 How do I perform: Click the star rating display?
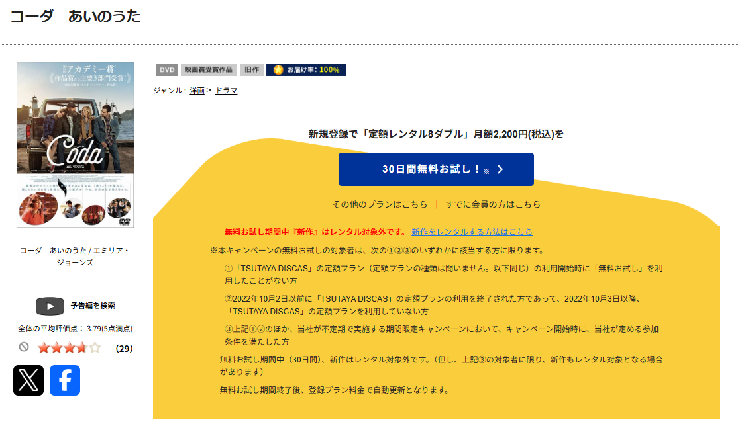(69, 348)
